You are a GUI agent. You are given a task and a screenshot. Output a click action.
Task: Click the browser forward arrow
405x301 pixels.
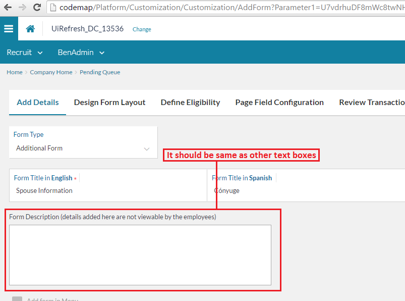pos(22,8)
